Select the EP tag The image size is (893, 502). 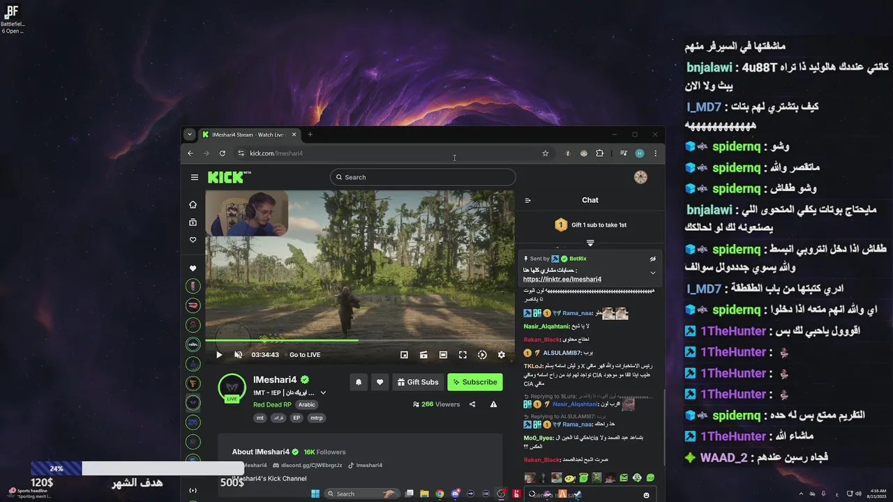pos(297,418)
